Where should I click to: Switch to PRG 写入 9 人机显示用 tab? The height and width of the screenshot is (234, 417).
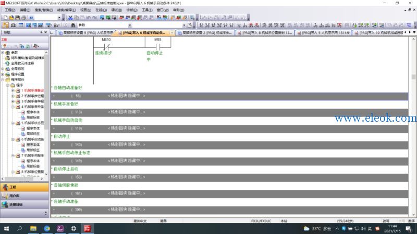(323, 33)
